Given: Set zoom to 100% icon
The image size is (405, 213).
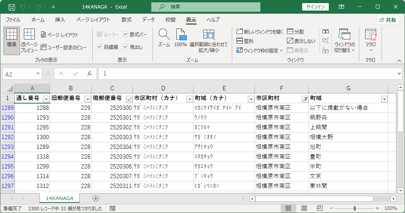Looking at the screenshot, I should pos(180,38).
